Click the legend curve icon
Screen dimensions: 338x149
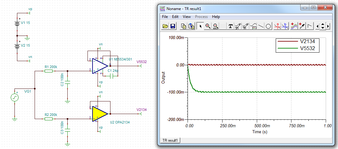pyautogui.click(x=253, y=26)
